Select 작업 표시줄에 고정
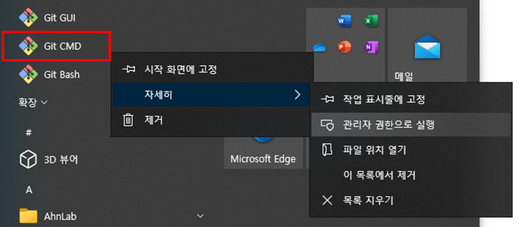 [x=411, y=99]
